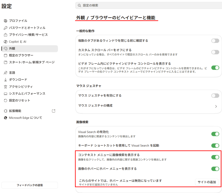Focus the 設定の検索 search field

149,5
